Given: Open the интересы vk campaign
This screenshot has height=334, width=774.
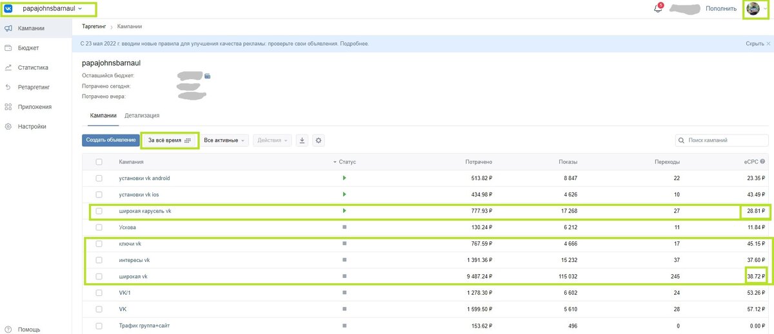Looking at the screenshot, I should 134,260.
